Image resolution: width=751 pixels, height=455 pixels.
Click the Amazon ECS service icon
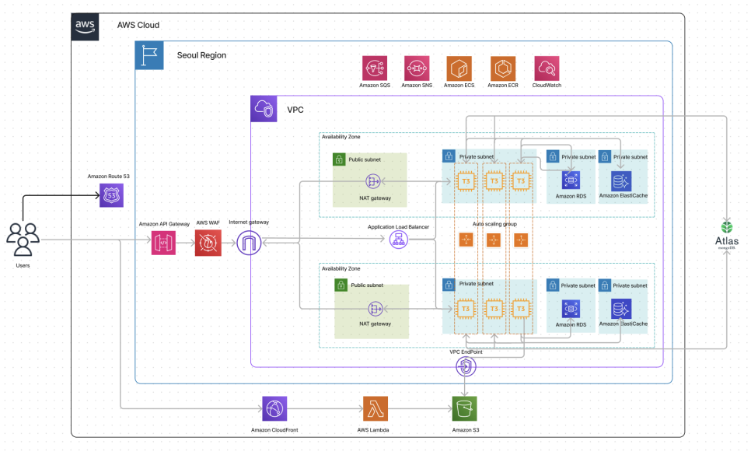coord(459,68)
